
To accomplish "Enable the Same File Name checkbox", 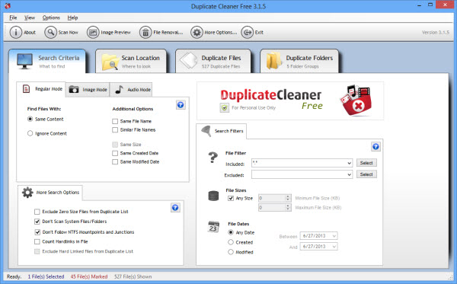I will [115, 121].
